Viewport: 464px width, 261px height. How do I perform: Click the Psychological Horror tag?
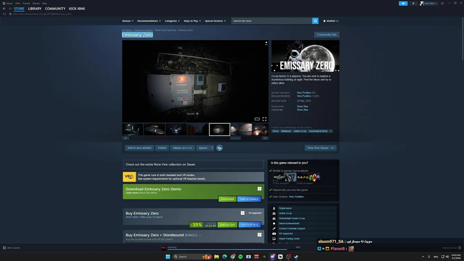click(x=318, y=131)
